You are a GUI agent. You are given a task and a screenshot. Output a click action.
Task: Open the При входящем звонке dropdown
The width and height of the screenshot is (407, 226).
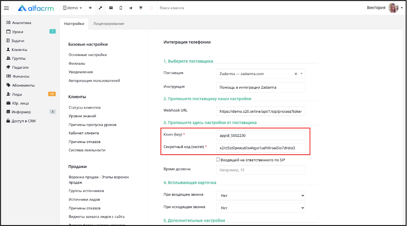click(261, 195)
